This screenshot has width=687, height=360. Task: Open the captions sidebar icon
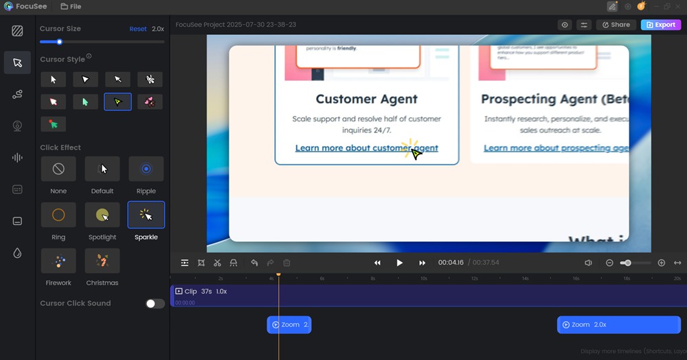(17, 189)
